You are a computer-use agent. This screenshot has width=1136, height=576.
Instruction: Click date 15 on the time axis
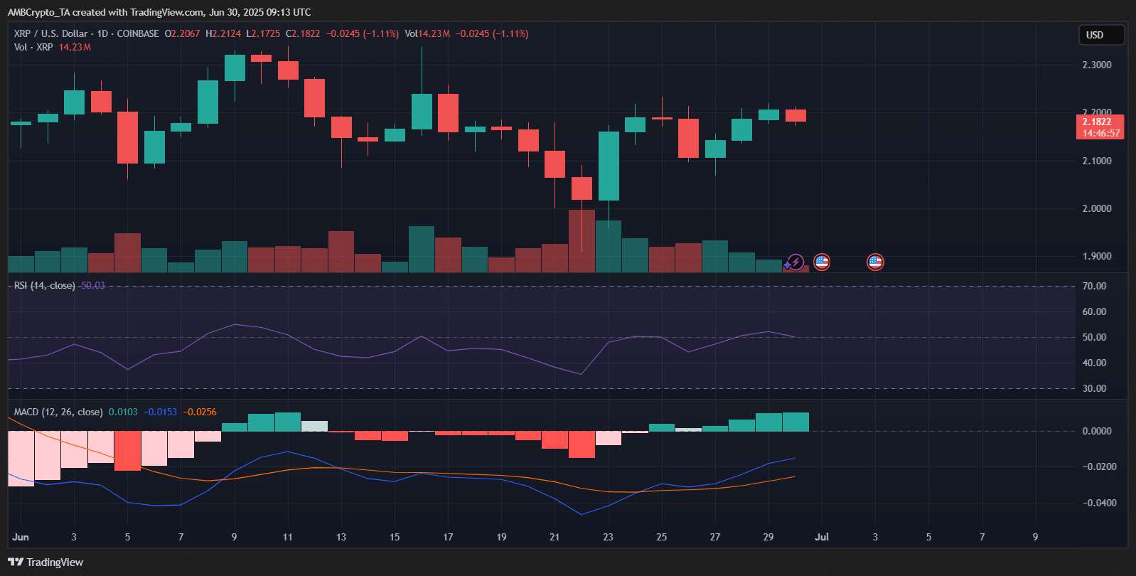point(395,537)
